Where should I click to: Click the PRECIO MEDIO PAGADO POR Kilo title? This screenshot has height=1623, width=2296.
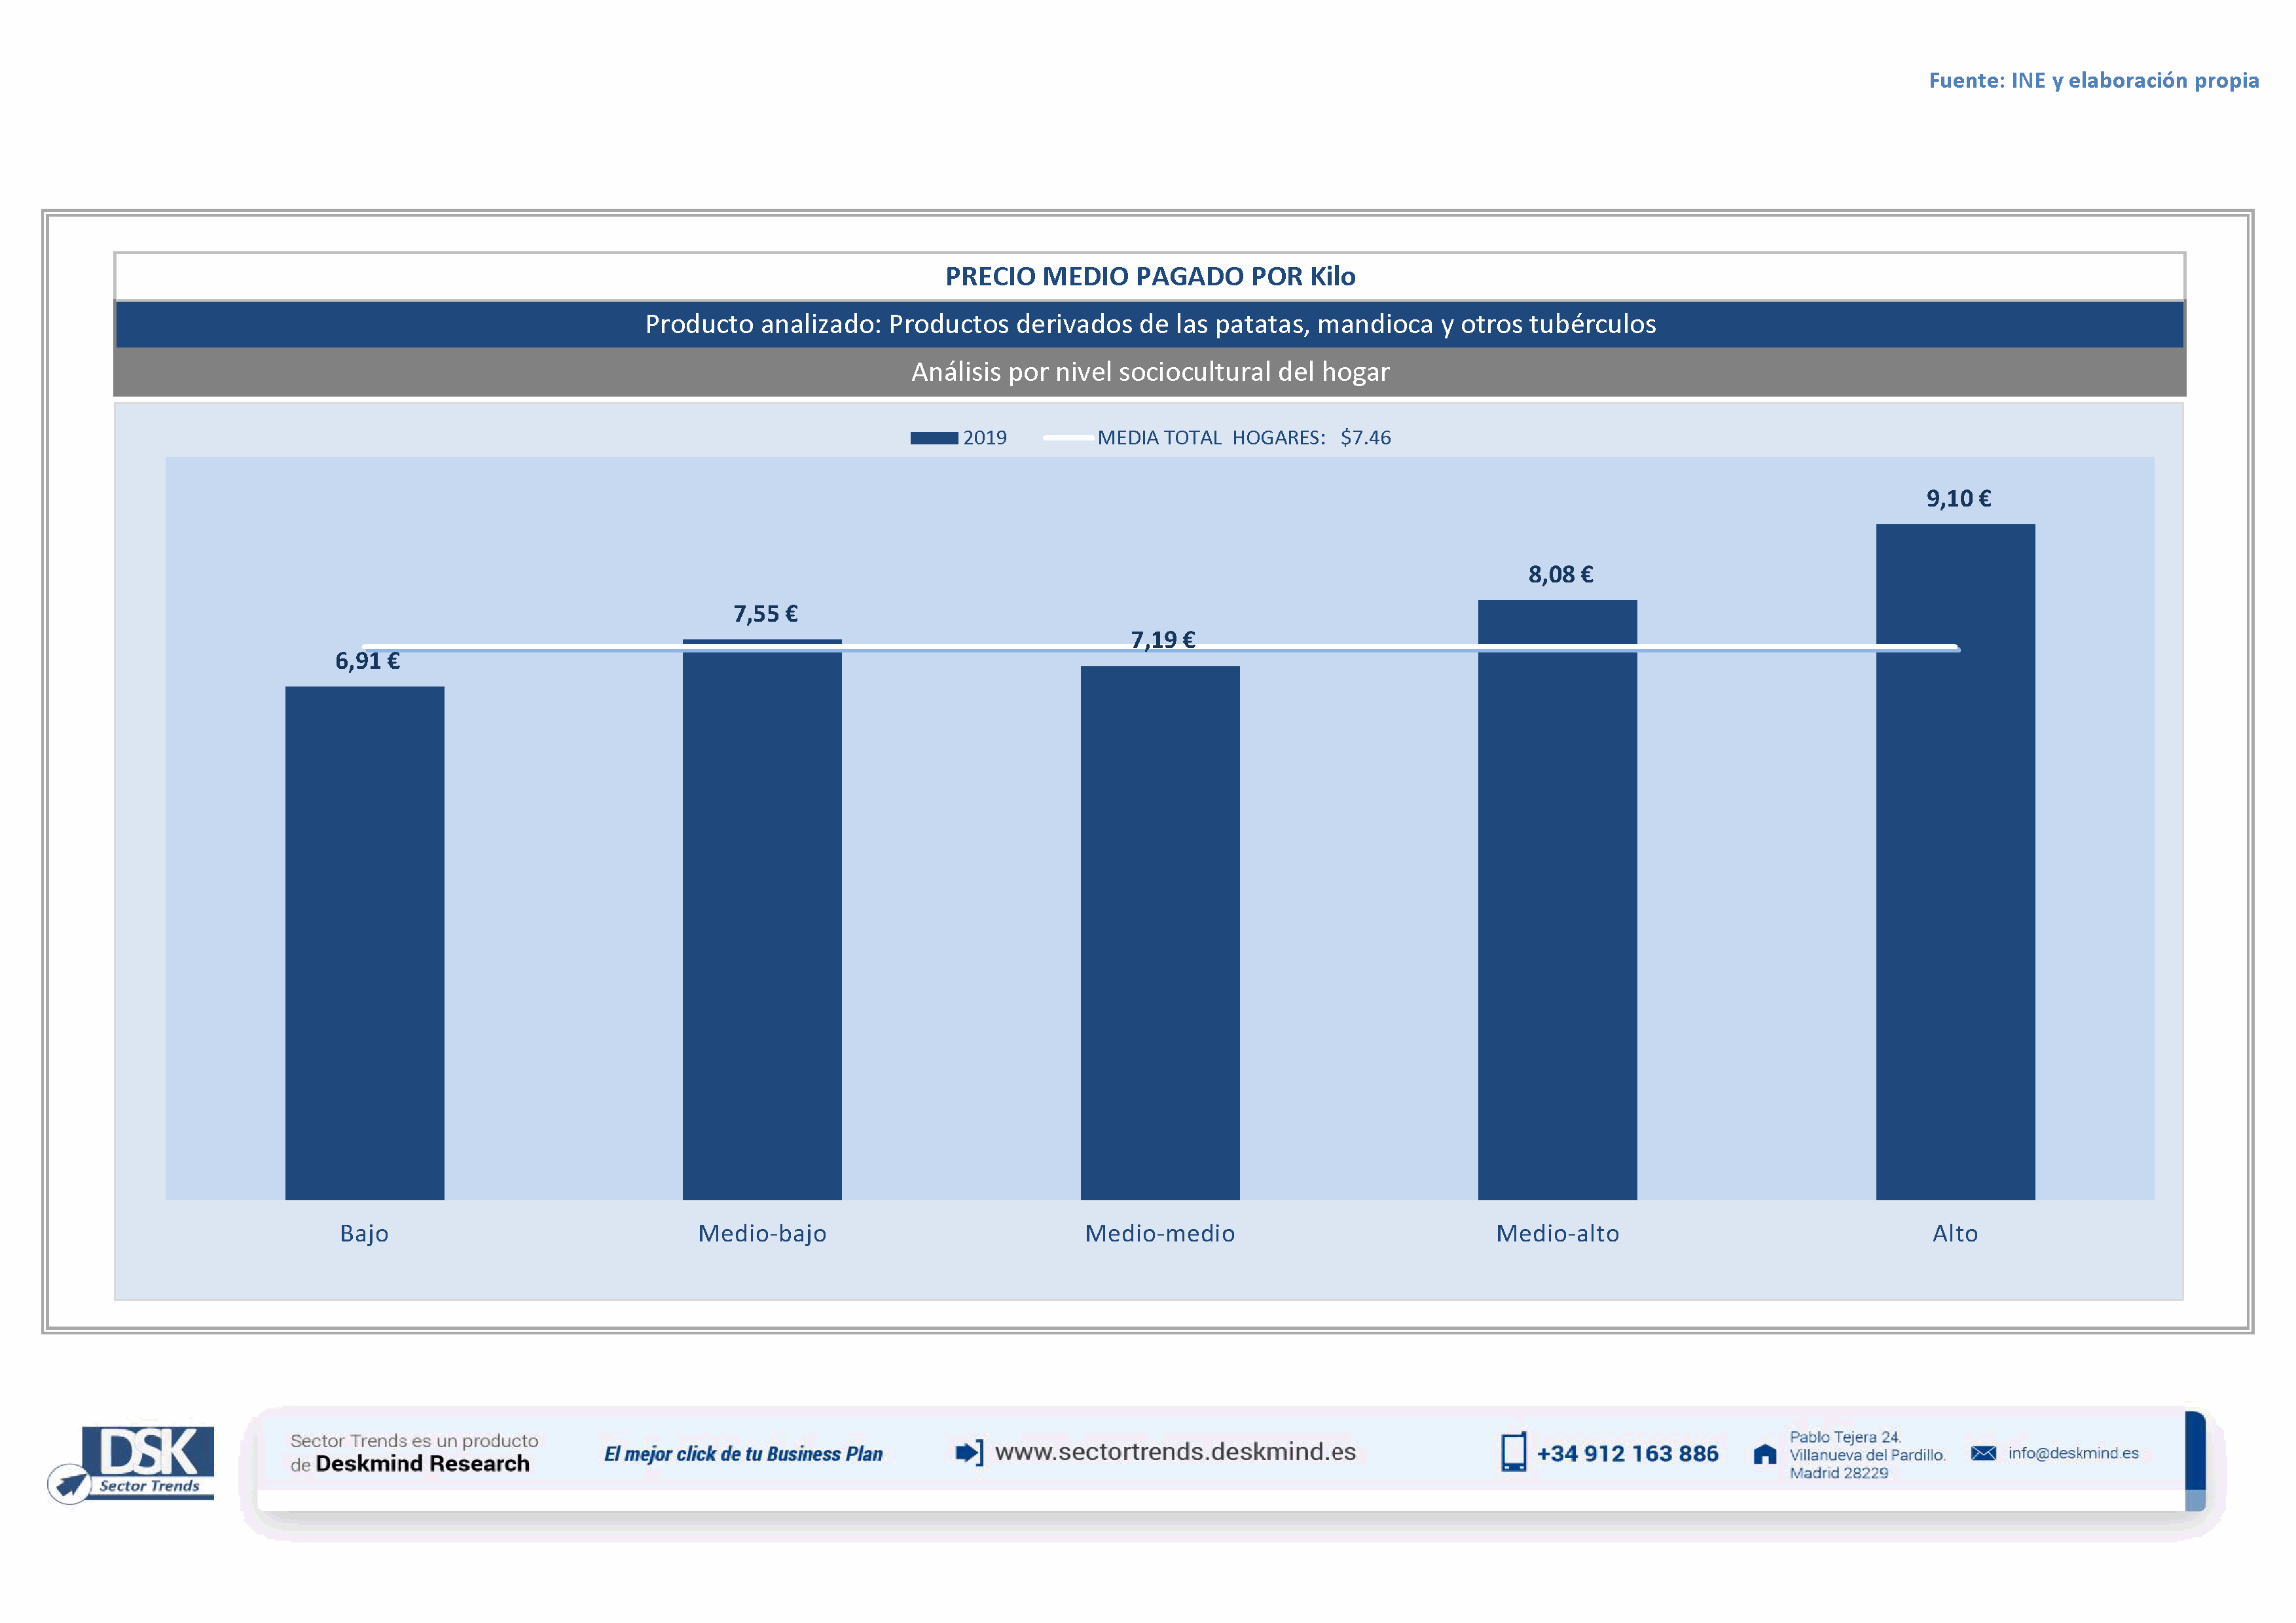(x=1150, y=276)
